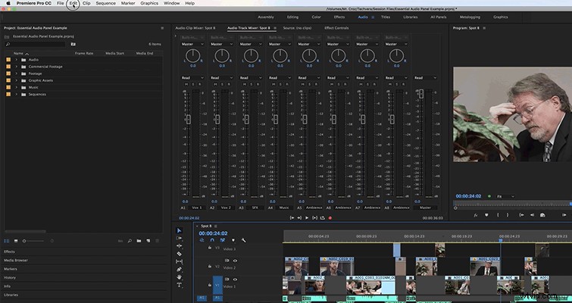Viewport: 572px width, 303px height.
Task: Toggle Linked Selection in timeline header
Action: click(223, 240)
